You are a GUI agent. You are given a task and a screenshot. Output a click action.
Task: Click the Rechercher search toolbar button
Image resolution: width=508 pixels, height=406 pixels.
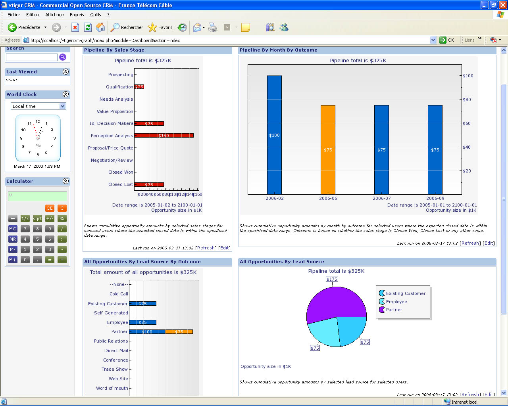[127, 27]
